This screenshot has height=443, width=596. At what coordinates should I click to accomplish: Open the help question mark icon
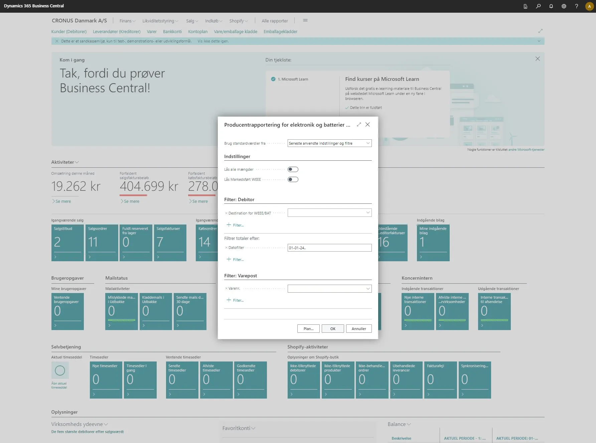[x=576, y=6]
